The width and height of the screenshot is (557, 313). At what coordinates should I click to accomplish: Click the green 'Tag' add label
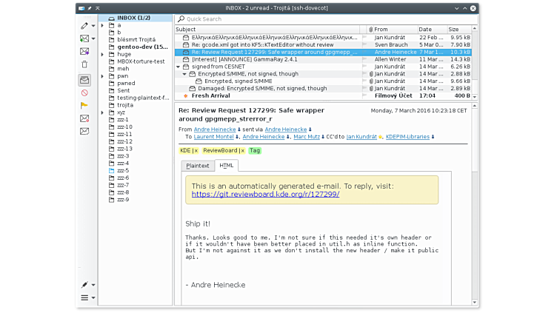click(x=255, y=150)
